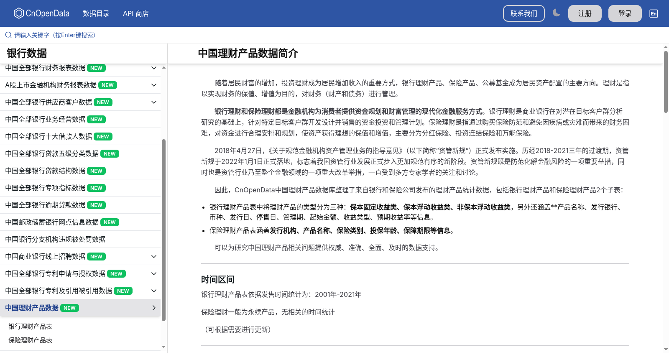Toggle dark mode moon icon
The width and height of the screenshot is (669, 360).
point(557,13)
